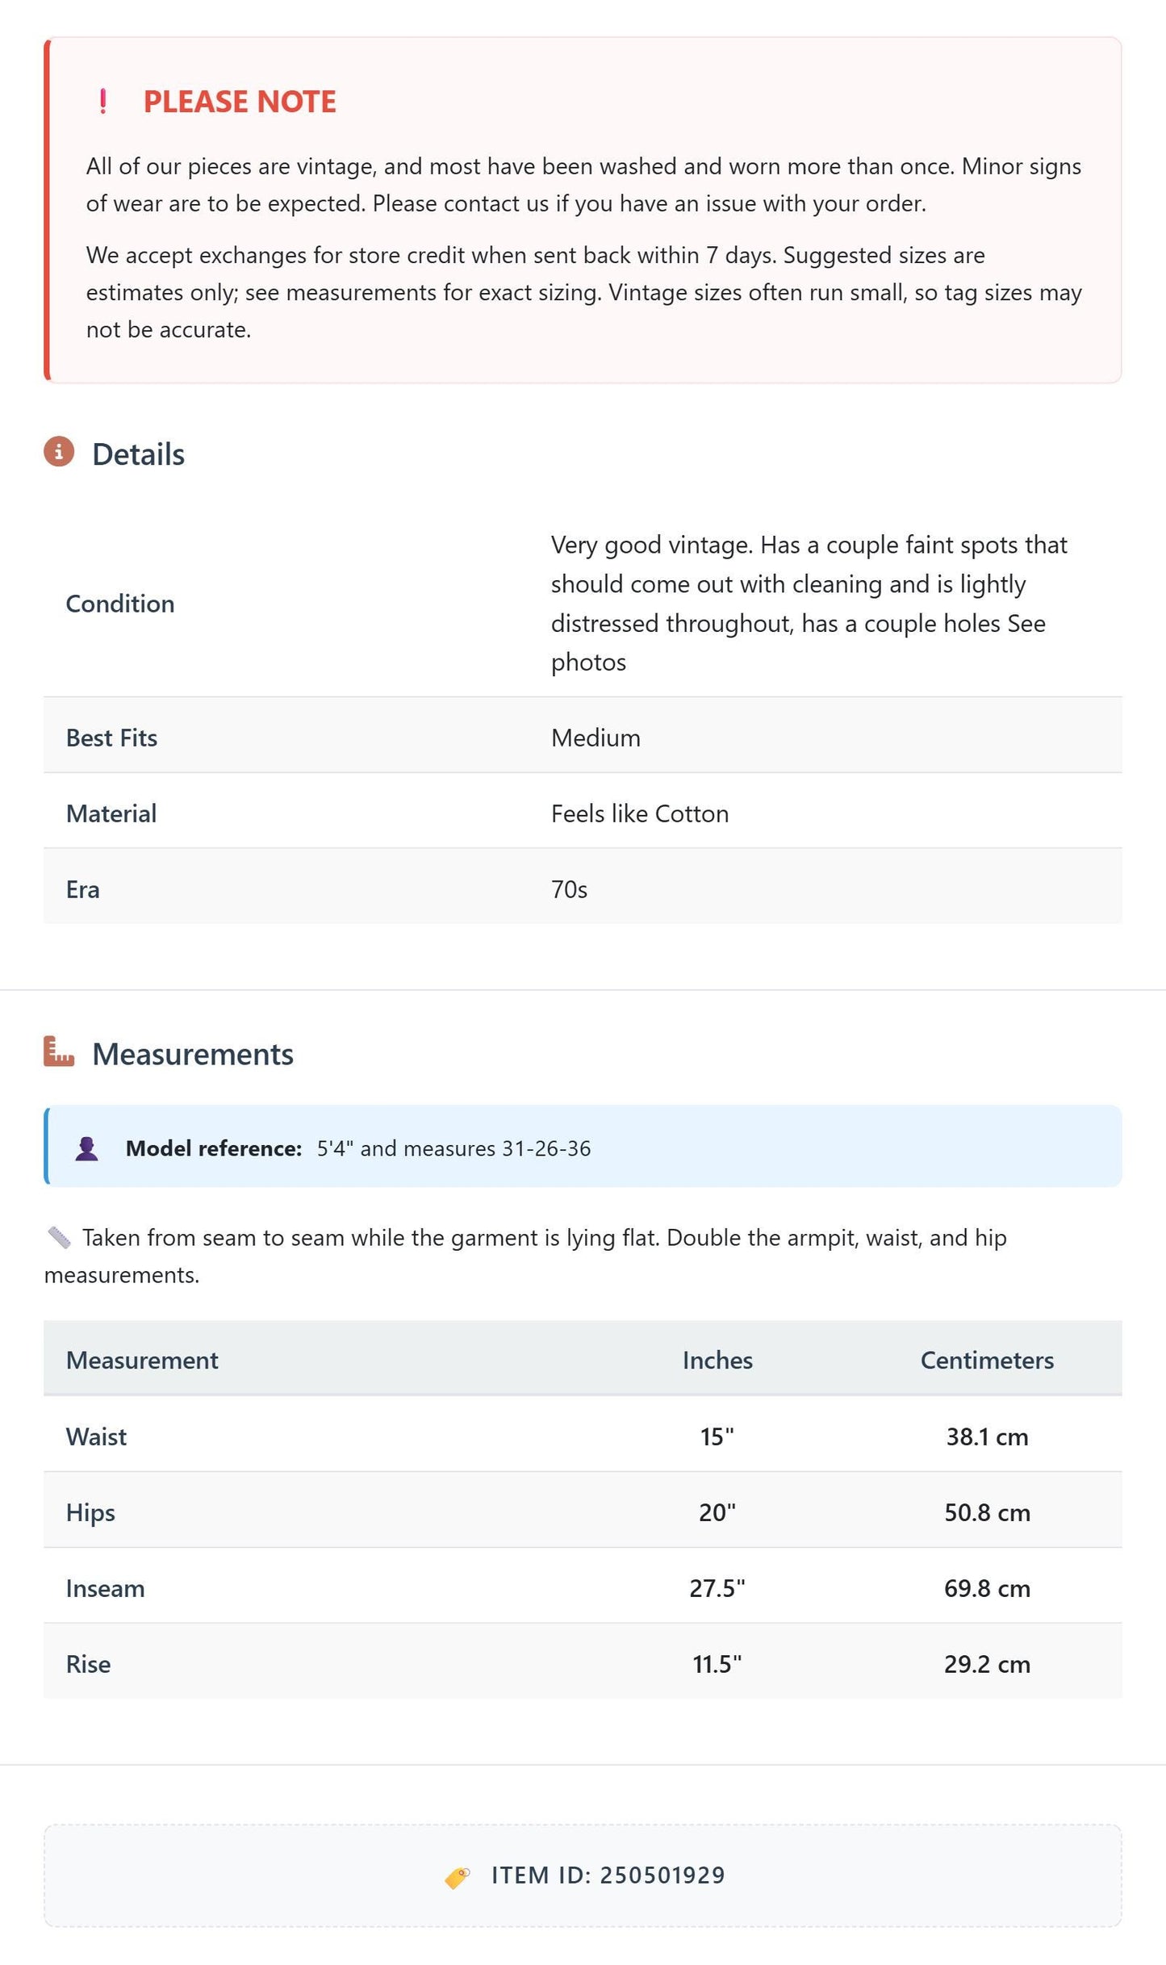Click the Details section heading
Viewport: 1166px width, 1965px height.
tap(138, 454)
